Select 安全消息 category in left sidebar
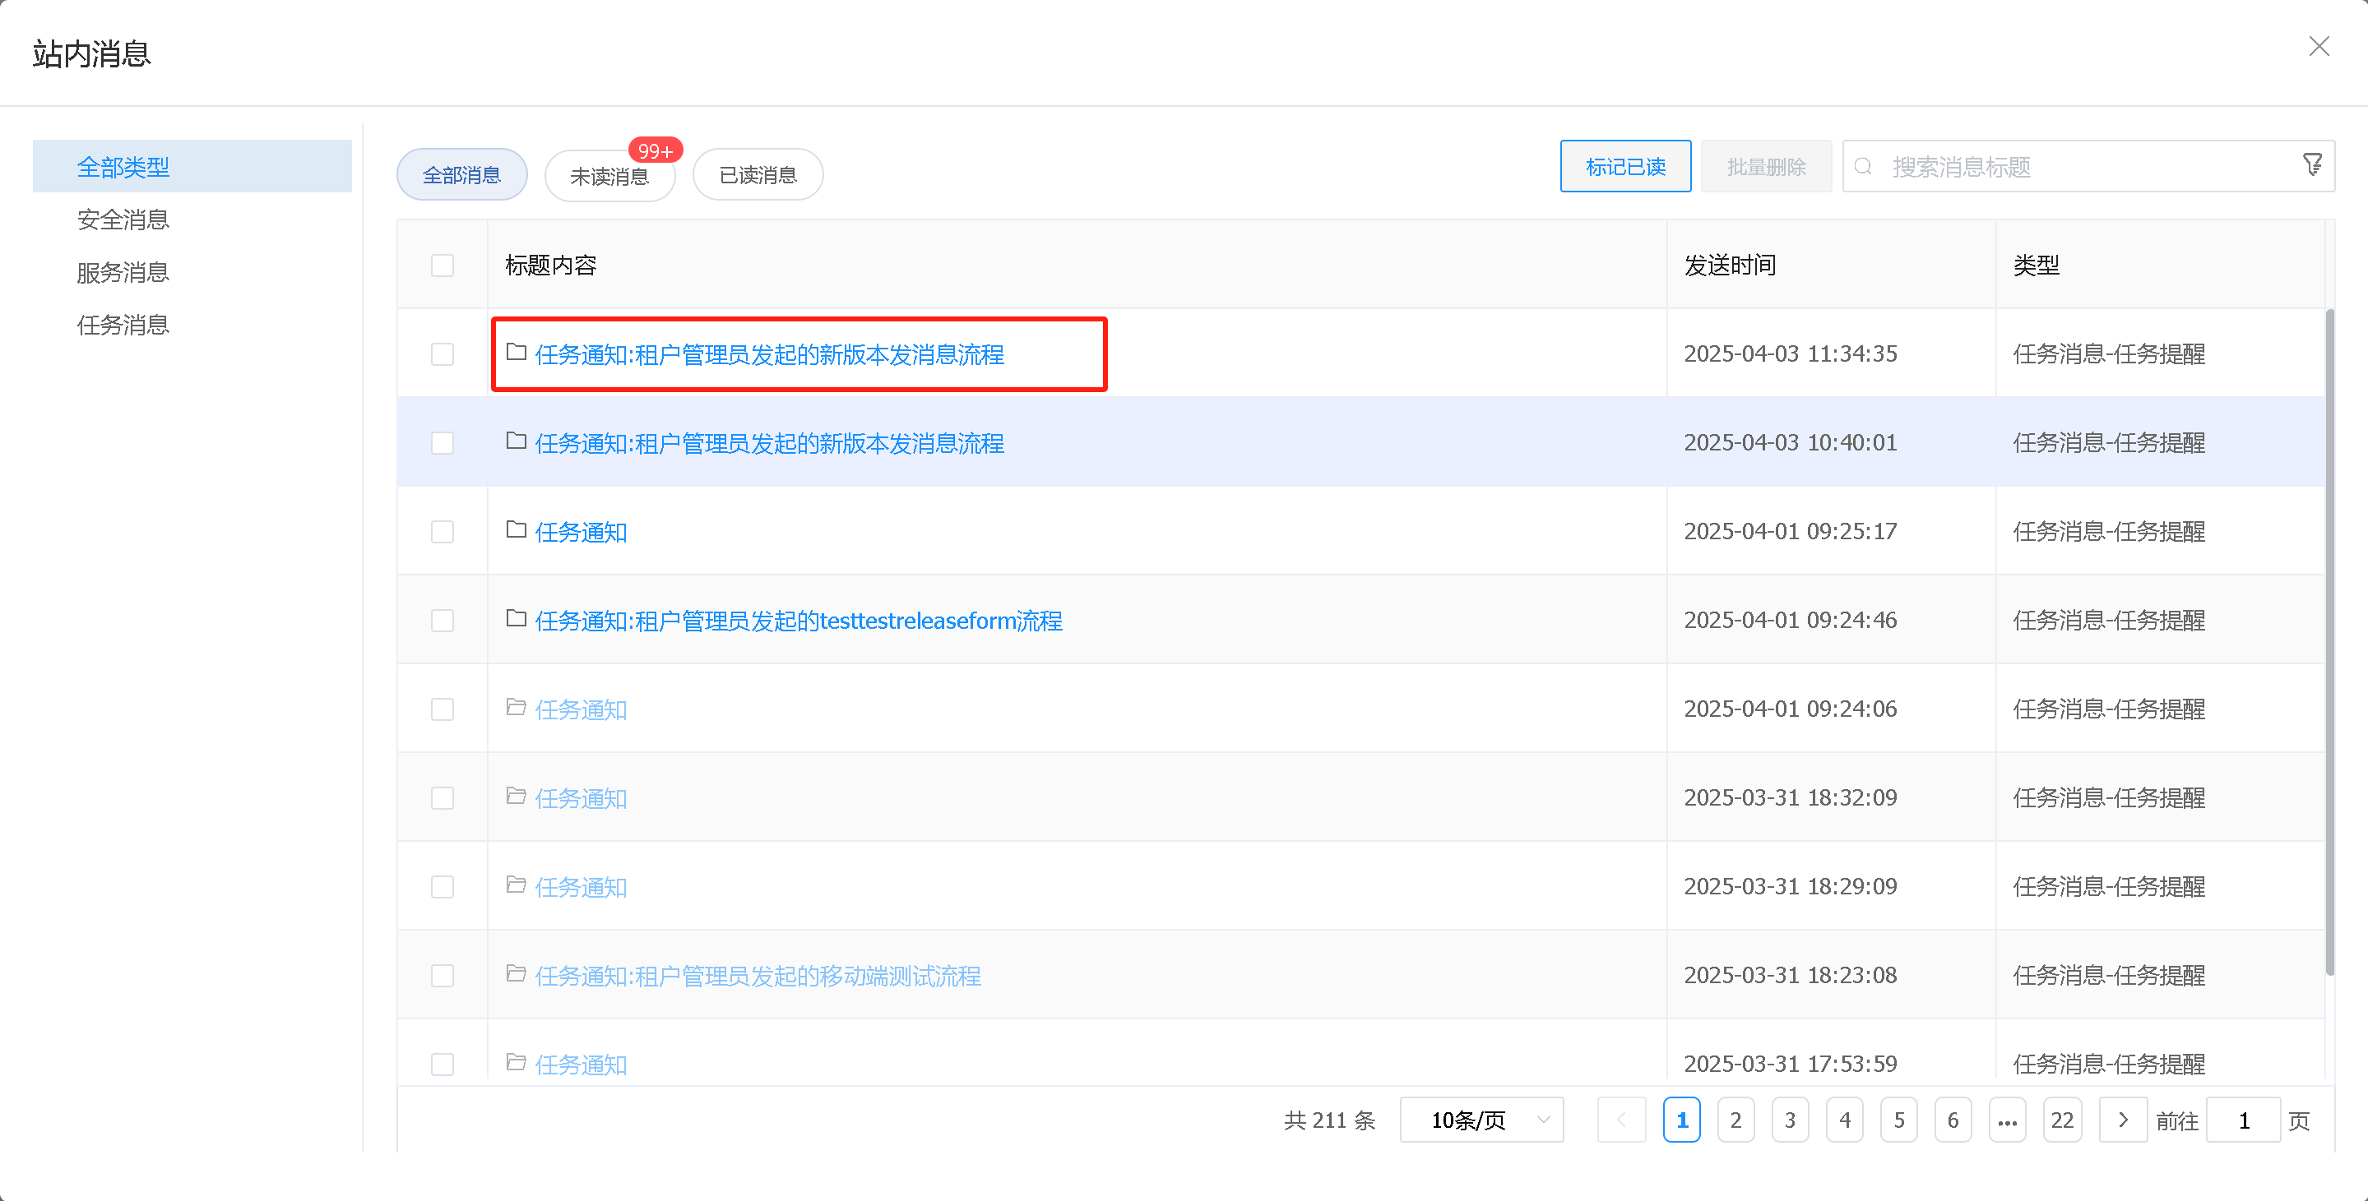Viewport: 2368px width, 1201px height. click(123, 219)
